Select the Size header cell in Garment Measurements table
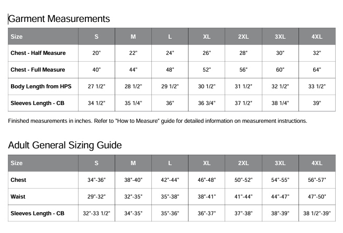 tap(17, 37)
